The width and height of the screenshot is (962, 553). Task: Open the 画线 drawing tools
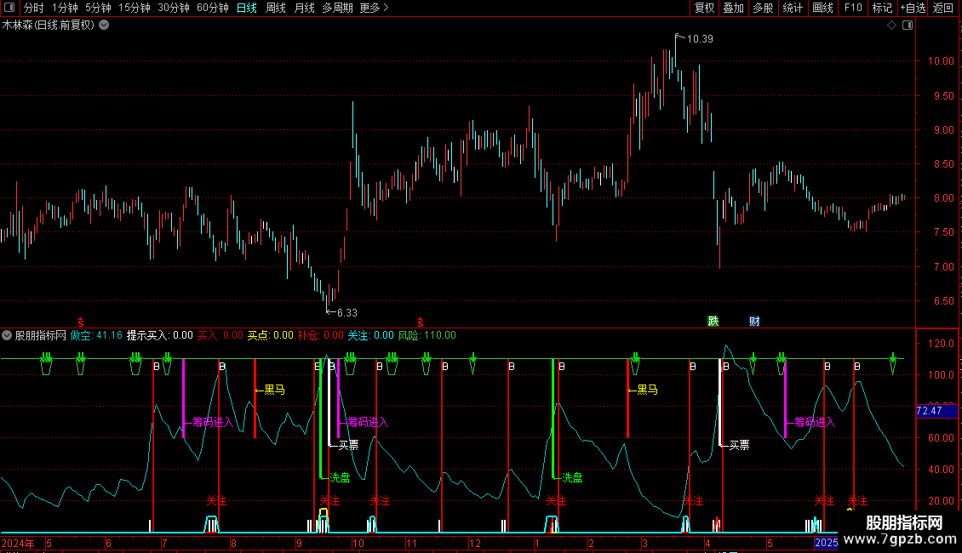pyautogui.click(x=822, y=8)
